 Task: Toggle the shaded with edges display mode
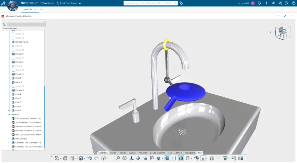coord(167,158)
